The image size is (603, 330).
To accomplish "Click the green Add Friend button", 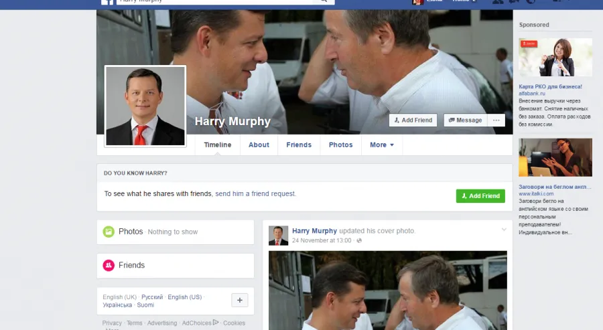I will coord(480,196).
